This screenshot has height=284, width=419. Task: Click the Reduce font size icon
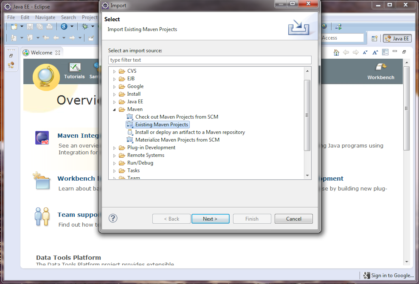coord(365,52)
